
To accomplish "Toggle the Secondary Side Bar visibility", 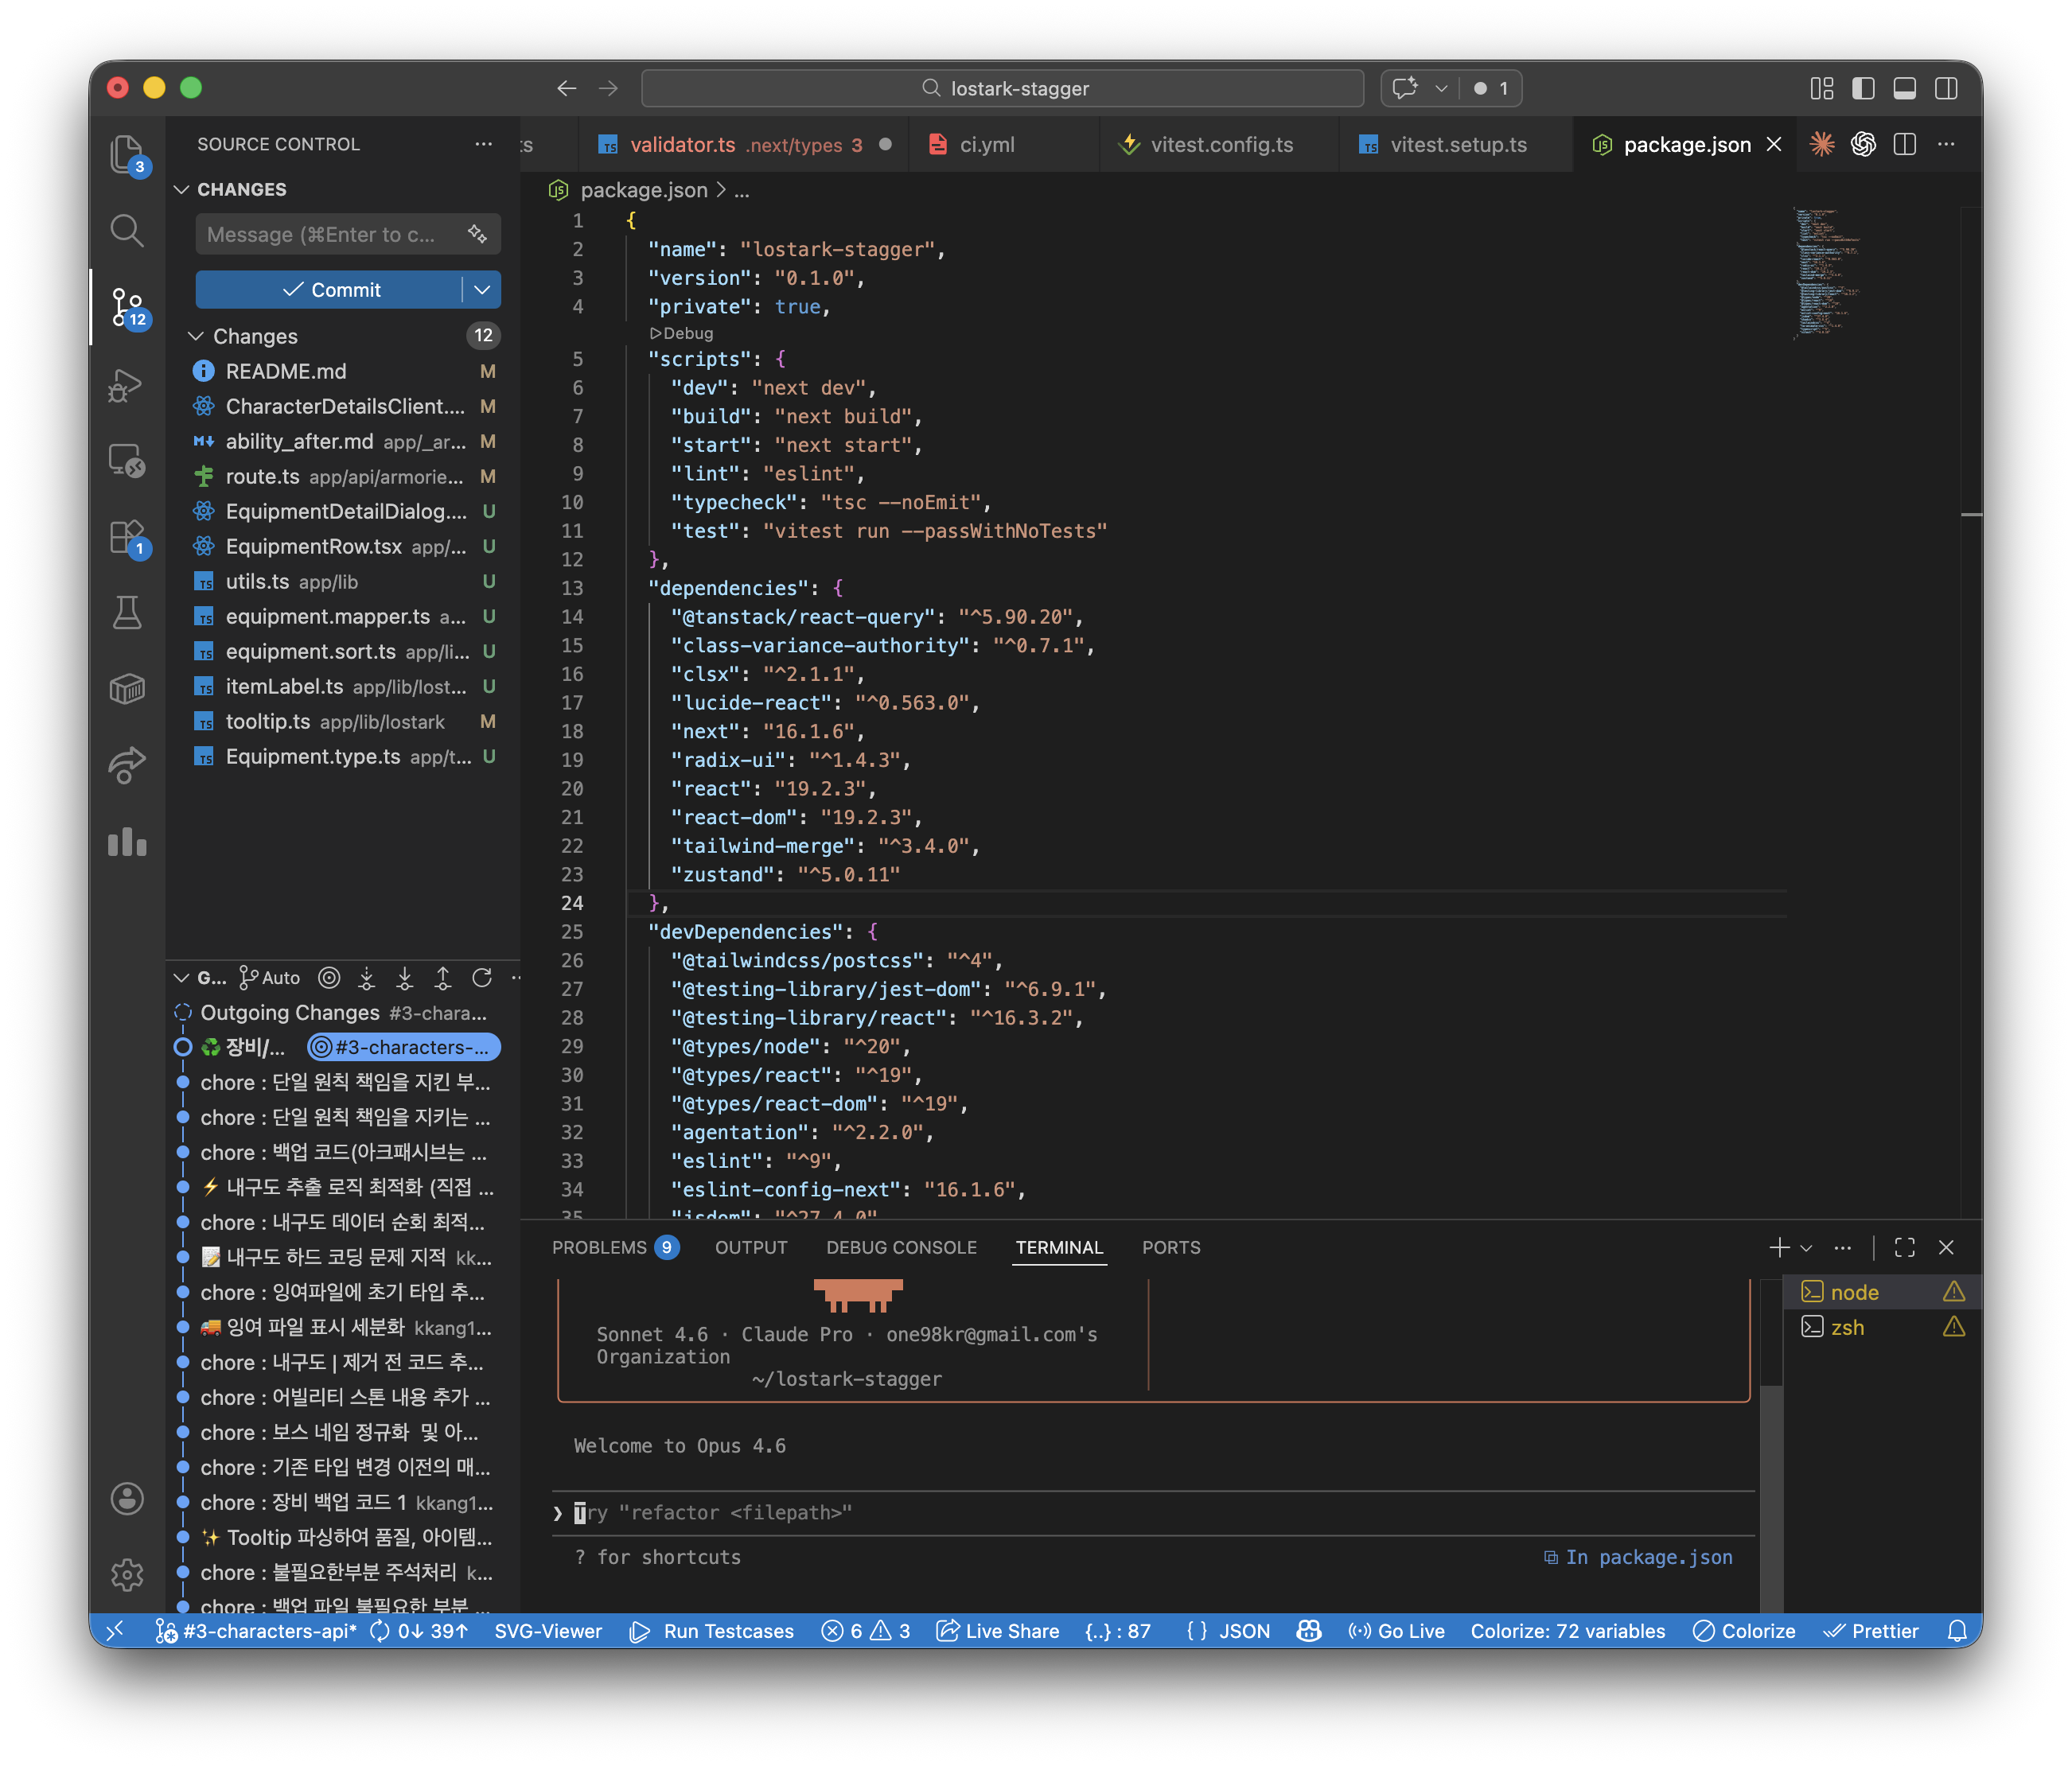I will 1946,88.
